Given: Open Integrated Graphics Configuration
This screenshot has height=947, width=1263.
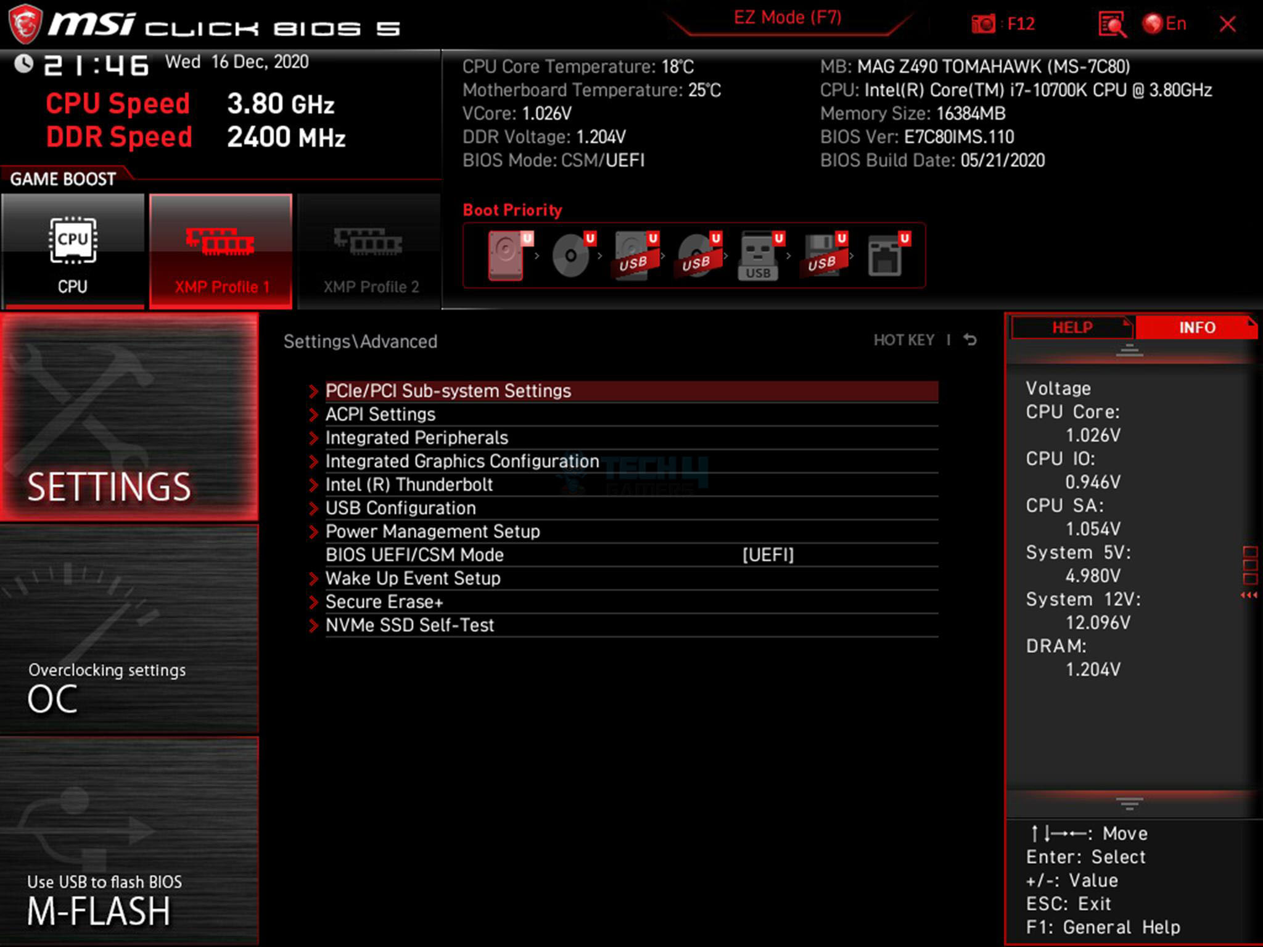Looking at the screenshot, I should (x=624, y=461).
